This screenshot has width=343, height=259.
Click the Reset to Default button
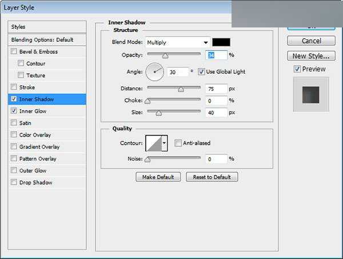click(212, 177)
